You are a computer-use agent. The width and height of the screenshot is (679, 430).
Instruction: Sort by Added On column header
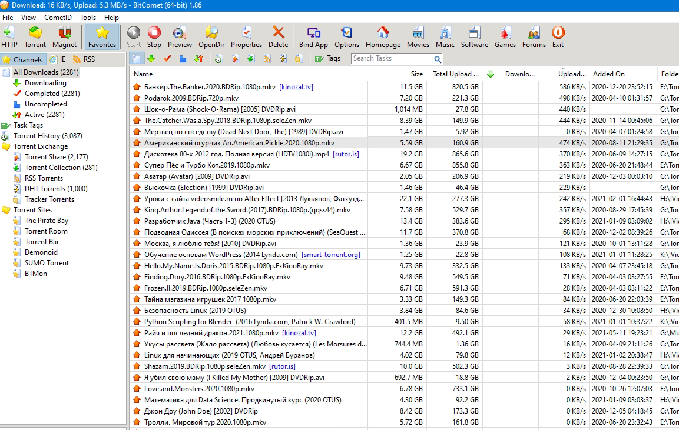pos(622,74)
